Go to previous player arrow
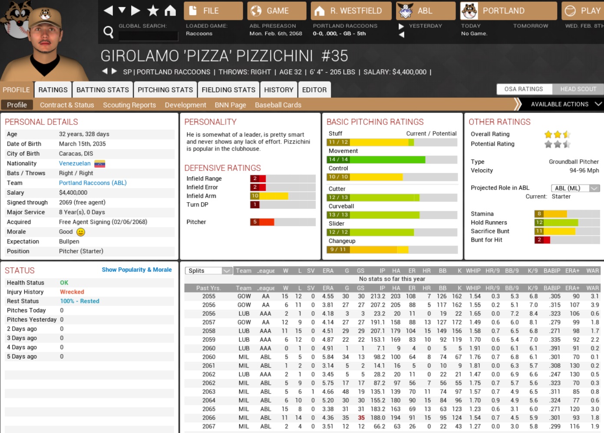 tap(105, 71)
